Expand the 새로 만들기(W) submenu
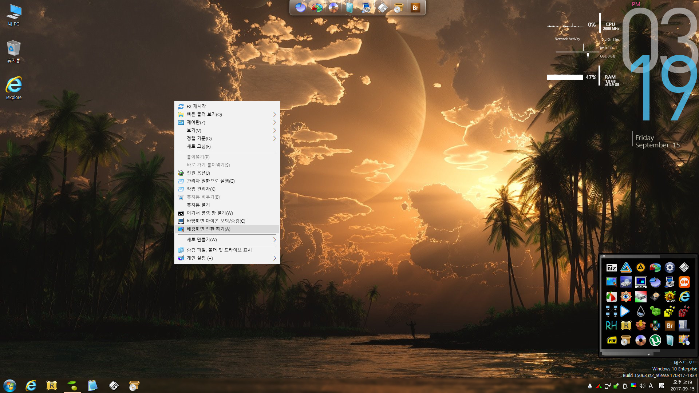The image size is (699, 393). point(227,239)
